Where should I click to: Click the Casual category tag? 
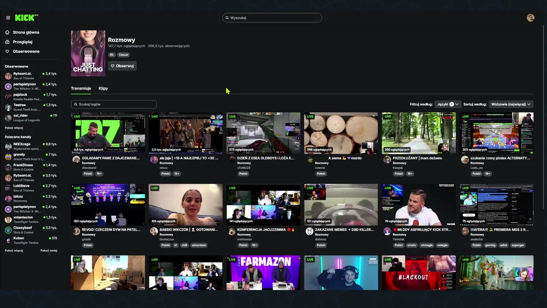coord(124,55)
